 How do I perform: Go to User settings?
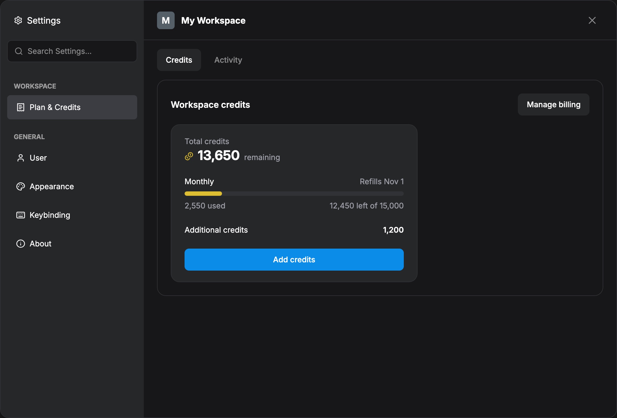(72, 158)
